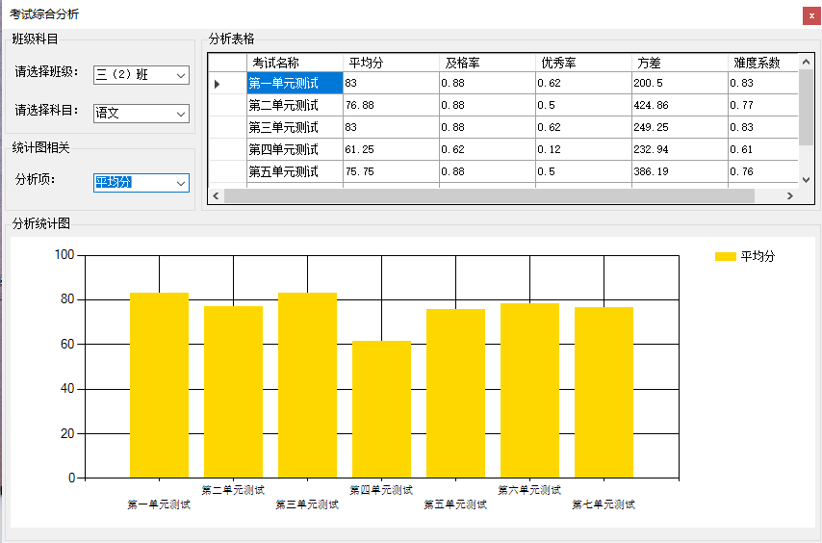Click the current row indicator arrow
The width and height of the screenshot is (822, 543).
[218, 85]
